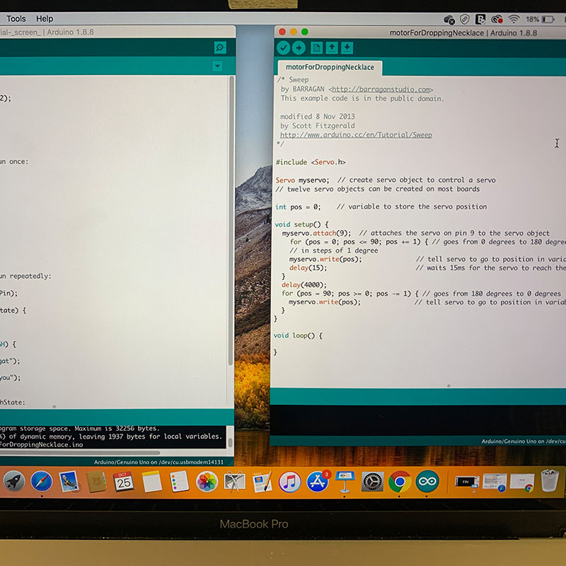Click the Verify checkmark button in motorForDroppingNecklace

click(x=284, y=48)
